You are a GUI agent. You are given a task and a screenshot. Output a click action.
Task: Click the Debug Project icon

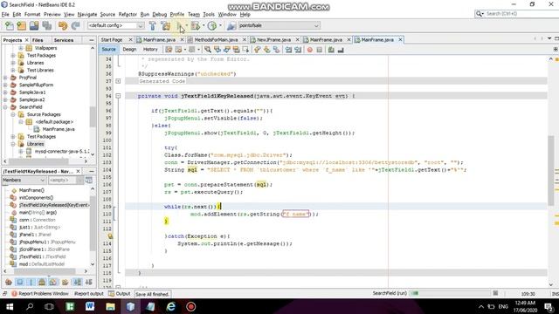pos(196,25)
